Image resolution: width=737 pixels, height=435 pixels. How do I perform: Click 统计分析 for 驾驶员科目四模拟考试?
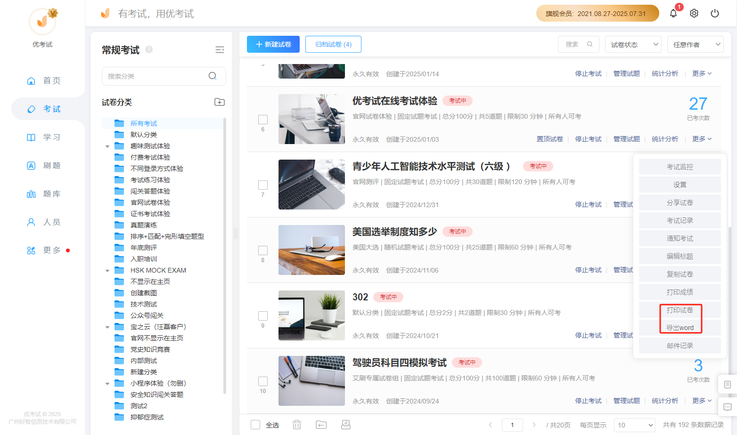pos(665,401)
